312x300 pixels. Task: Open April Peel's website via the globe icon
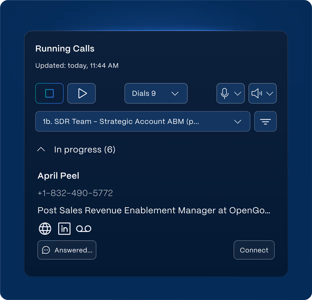[x=44, y=228]
